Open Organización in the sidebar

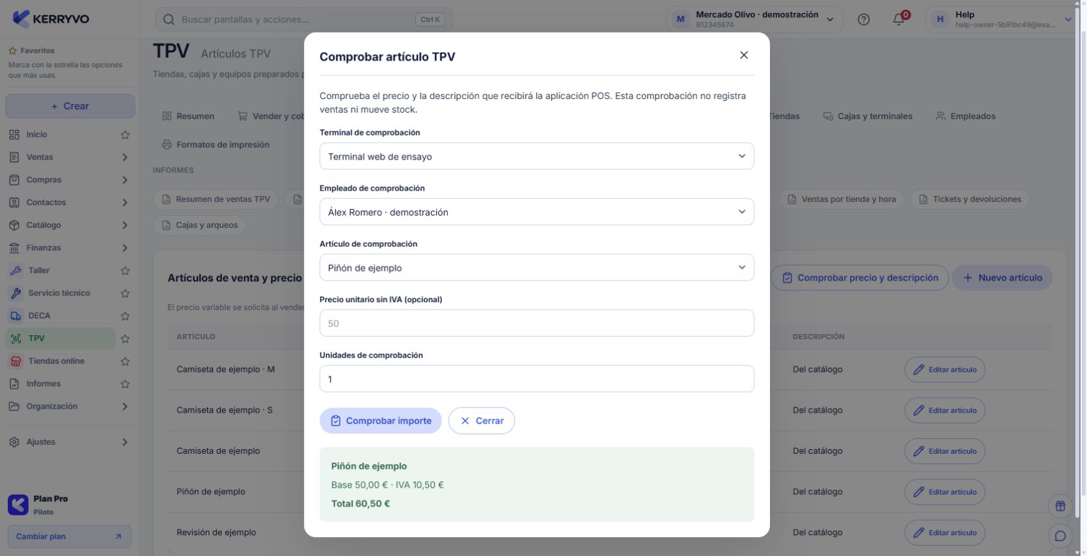[70, 406]
